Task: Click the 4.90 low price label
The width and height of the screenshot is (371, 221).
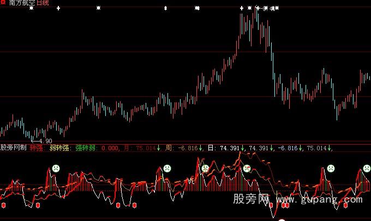Action: (45, 141)
